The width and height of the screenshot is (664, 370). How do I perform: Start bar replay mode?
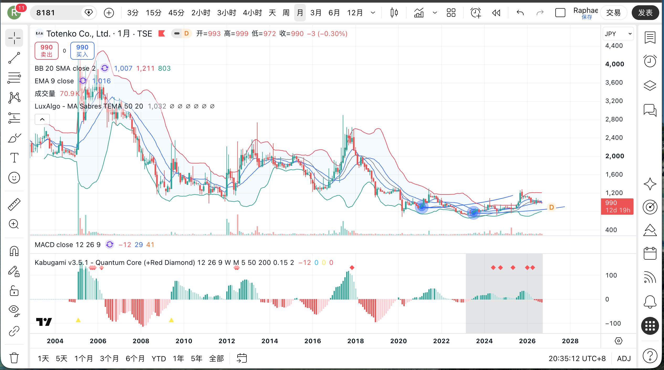[x=496, y=13]
